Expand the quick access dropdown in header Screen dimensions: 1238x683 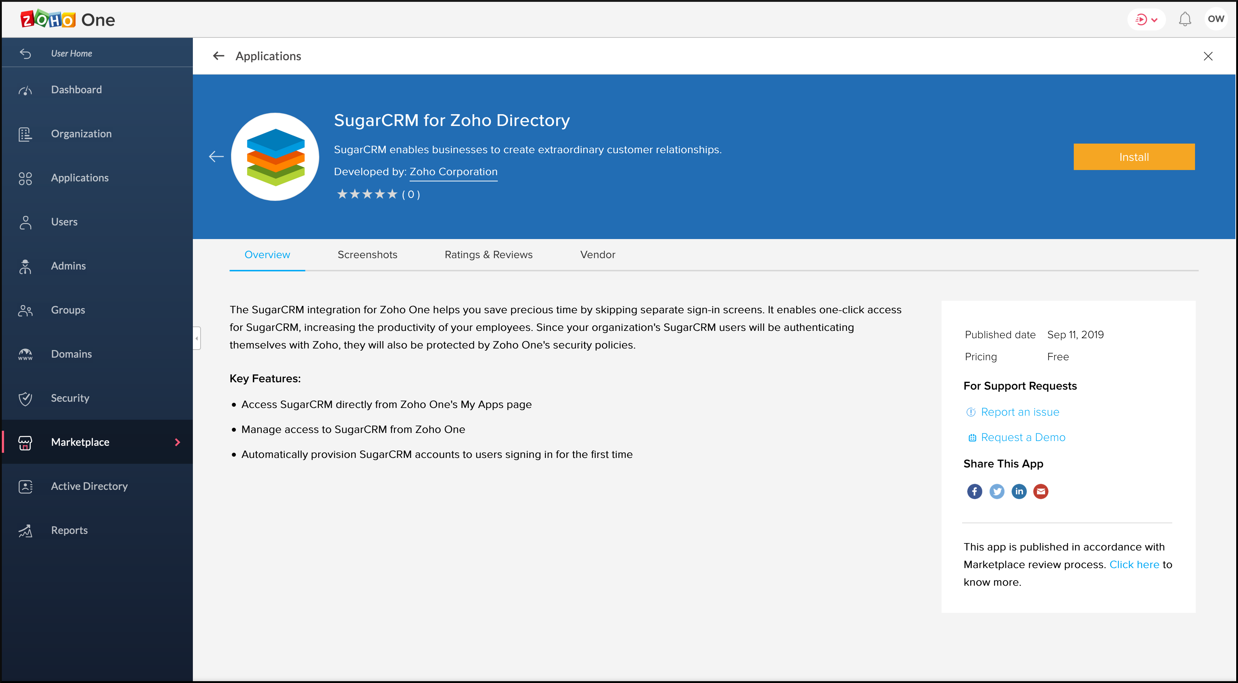pyautogui.click(x=1146, y=19)
